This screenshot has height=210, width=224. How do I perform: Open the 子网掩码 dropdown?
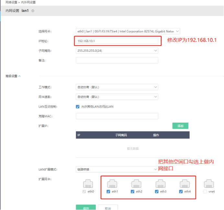point(117,50)
